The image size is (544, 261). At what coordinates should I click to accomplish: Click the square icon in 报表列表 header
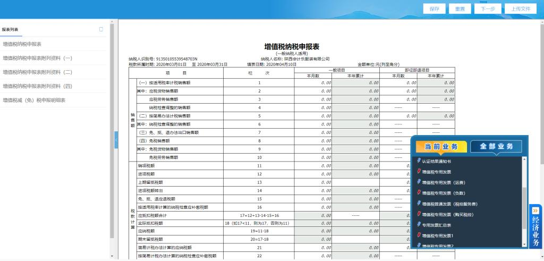click(x=101, y=29)
